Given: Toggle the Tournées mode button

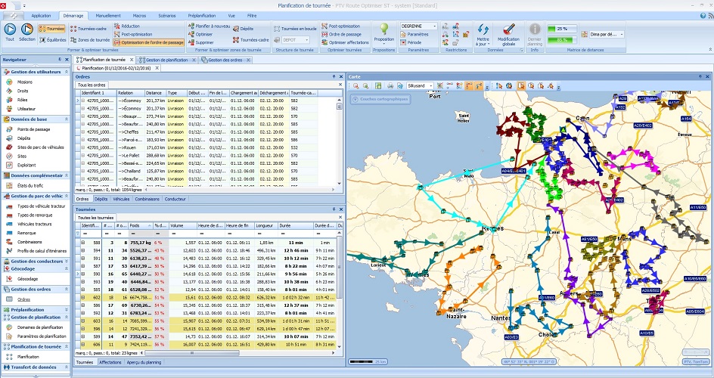Looking at the screenshot, I should tap(52, 29).
